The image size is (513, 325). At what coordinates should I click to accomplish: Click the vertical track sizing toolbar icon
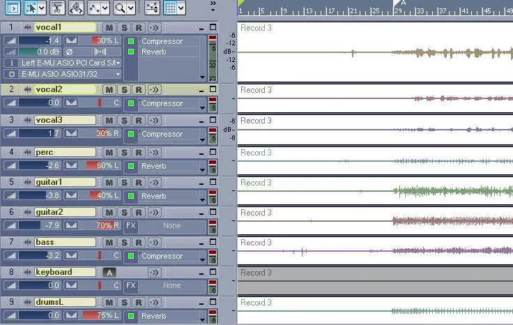click(153, 8)
